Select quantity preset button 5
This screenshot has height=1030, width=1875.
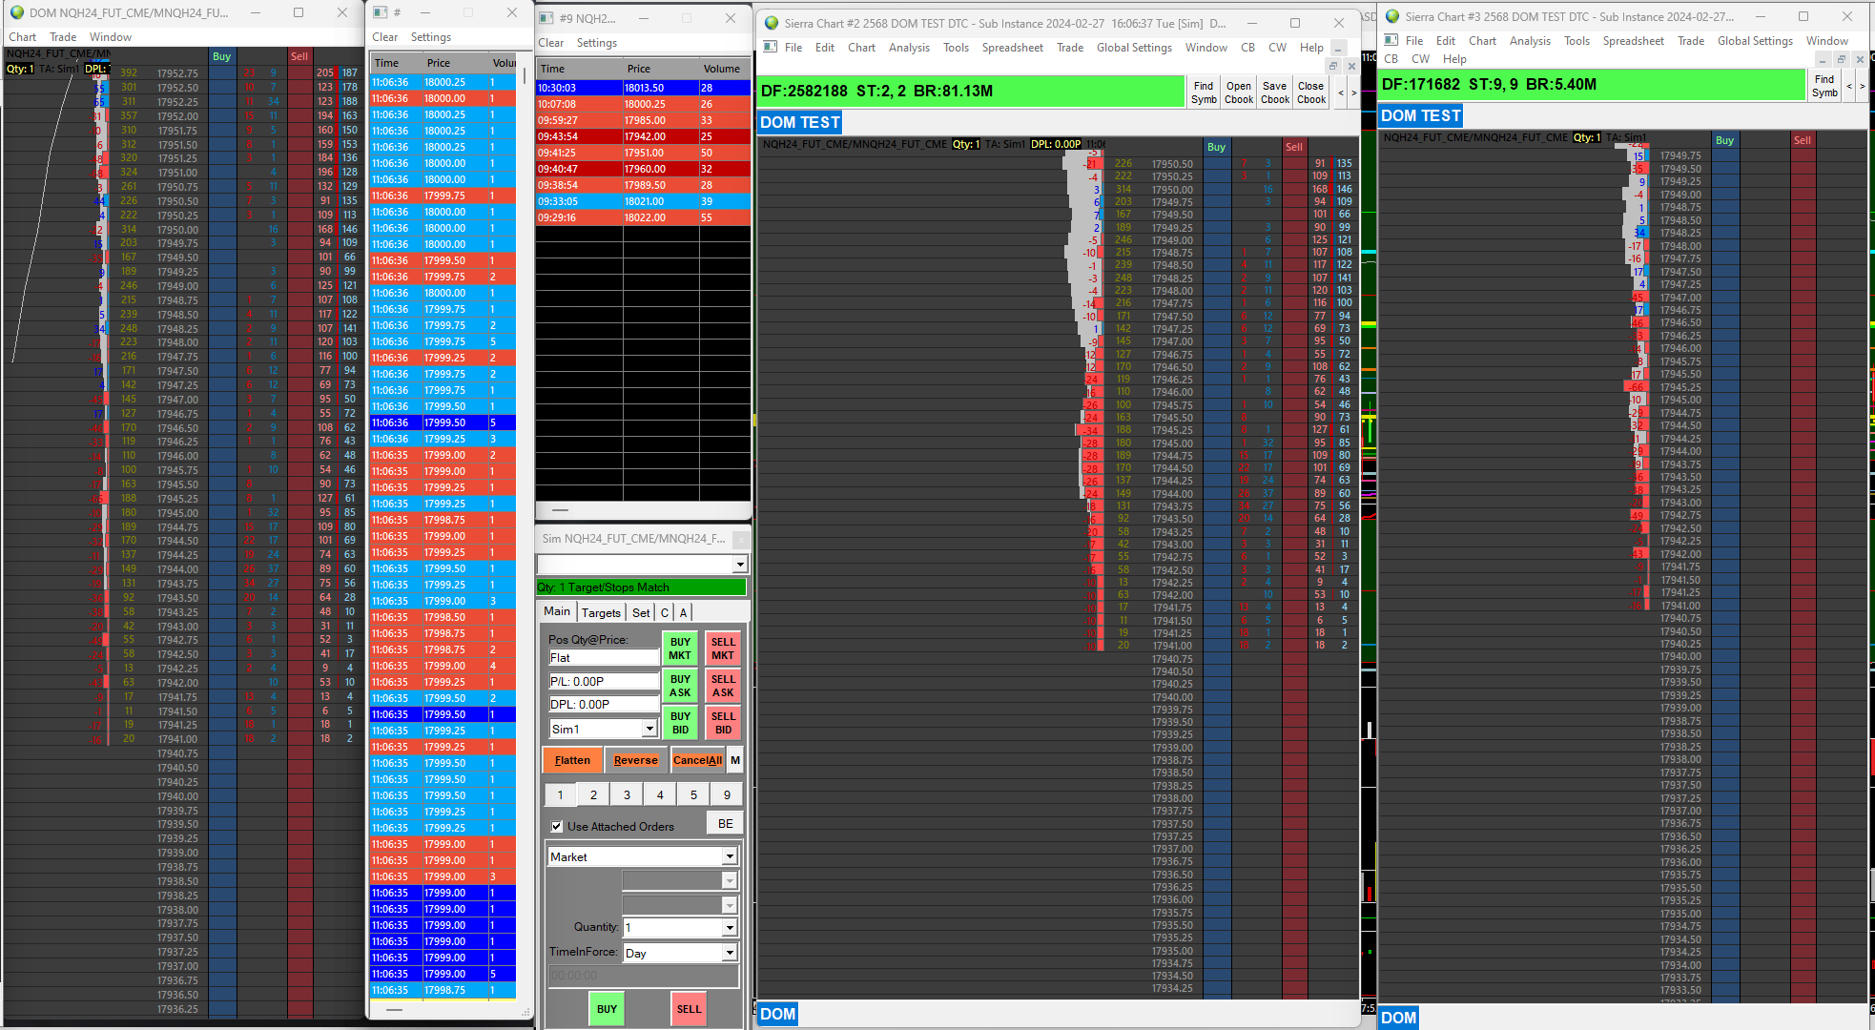click(x=693, y=794)
